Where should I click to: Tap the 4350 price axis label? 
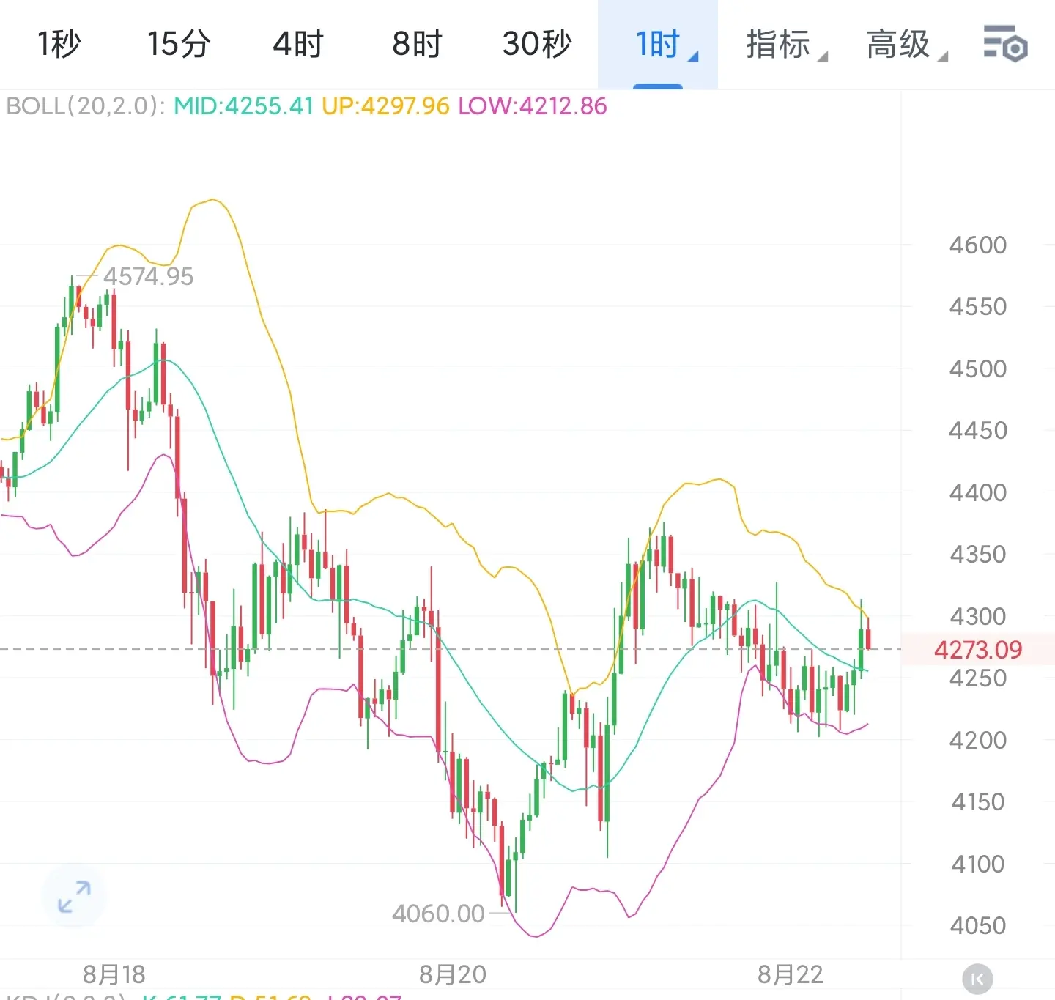click(x=978, y=554)
